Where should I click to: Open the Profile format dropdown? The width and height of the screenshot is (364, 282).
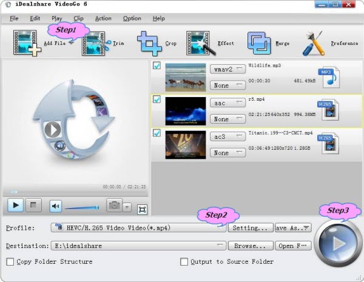pos(138,227)
